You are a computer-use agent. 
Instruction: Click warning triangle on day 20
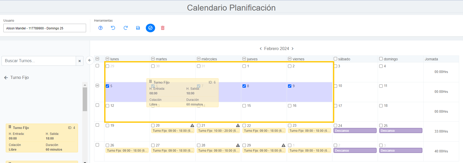(192, 125)
